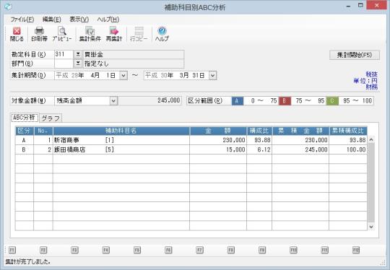Click the 累積構成比 column header
This screenshot has height=270, width=390.
pyautogui.click(x=348, y=131)
